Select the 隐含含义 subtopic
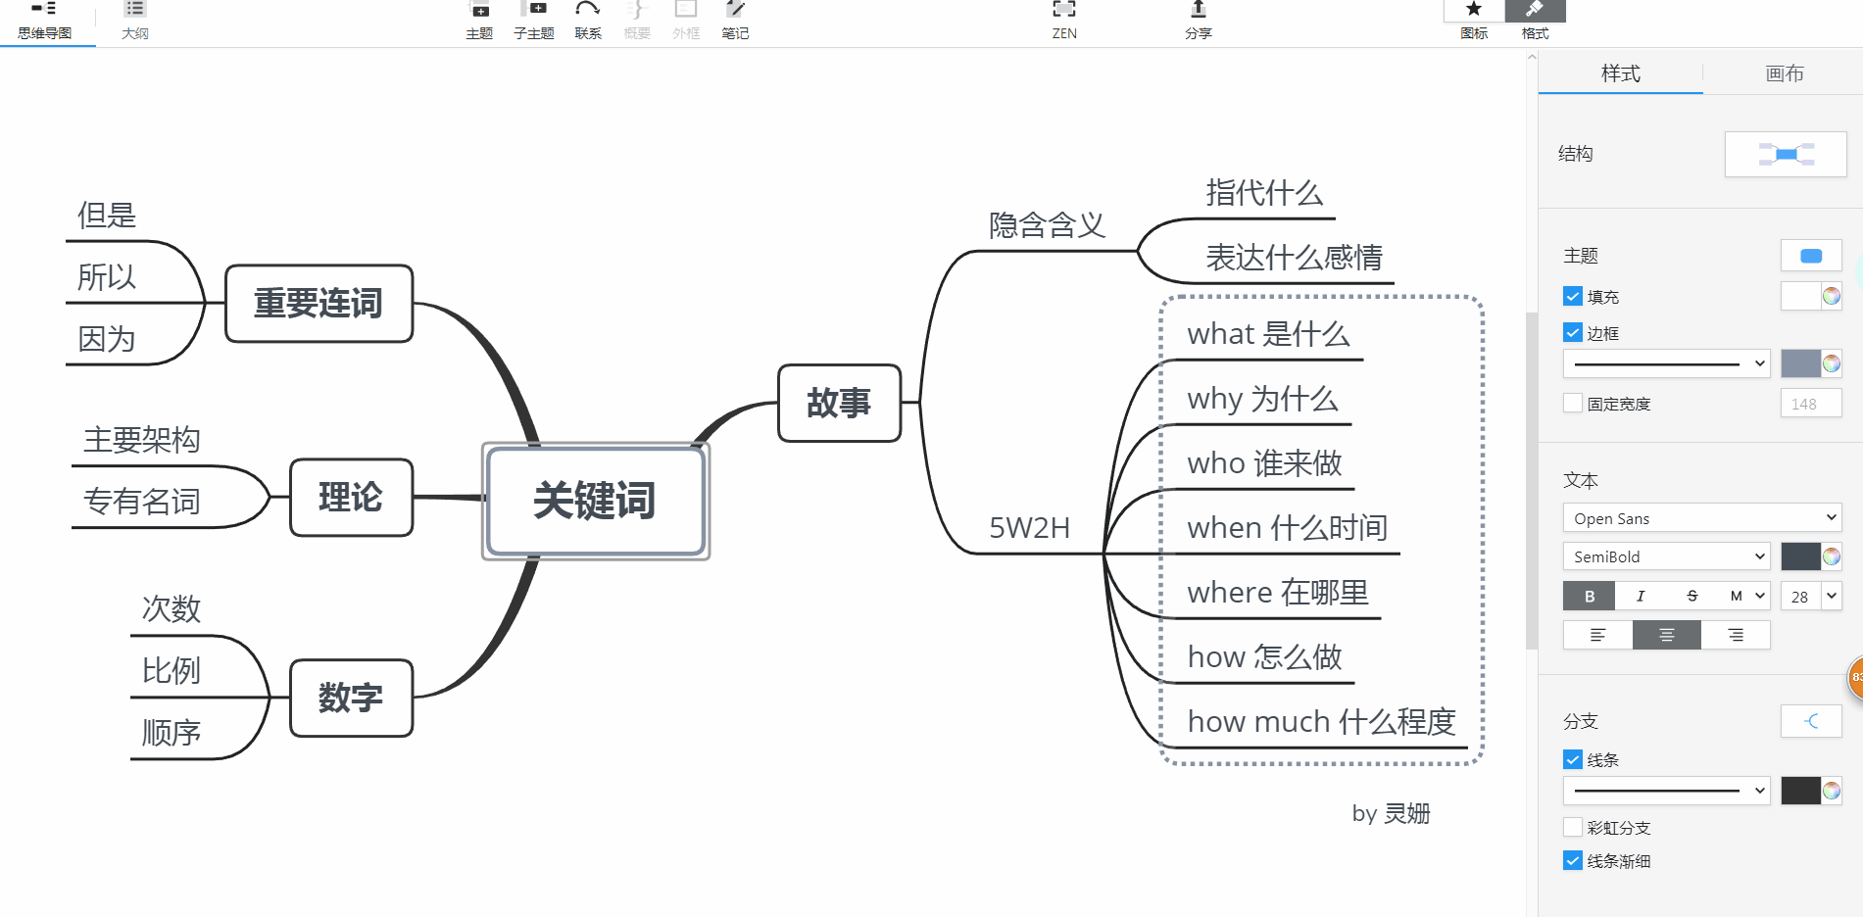Viewport: 1863px width, 917px height. tap(1047, 225)
